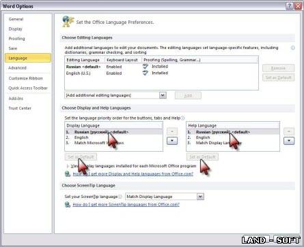Image resolution: width=304 pixels, height=247 pixels.
Task: Click the Office Language Preferences globe icon
Action: point(68,22)
